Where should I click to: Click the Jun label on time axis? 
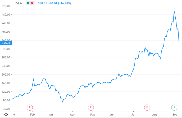(x=112, y=115)
